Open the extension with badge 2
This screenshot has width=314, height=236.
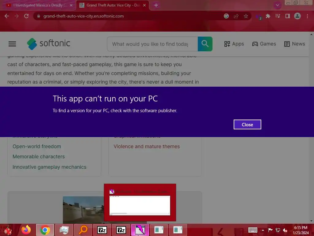[258, 17]
